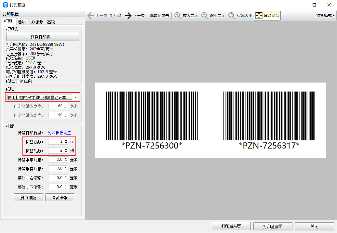Click the 选择打印机 button
This screenshot has height=233, width=337.
[x=43, y=37]
